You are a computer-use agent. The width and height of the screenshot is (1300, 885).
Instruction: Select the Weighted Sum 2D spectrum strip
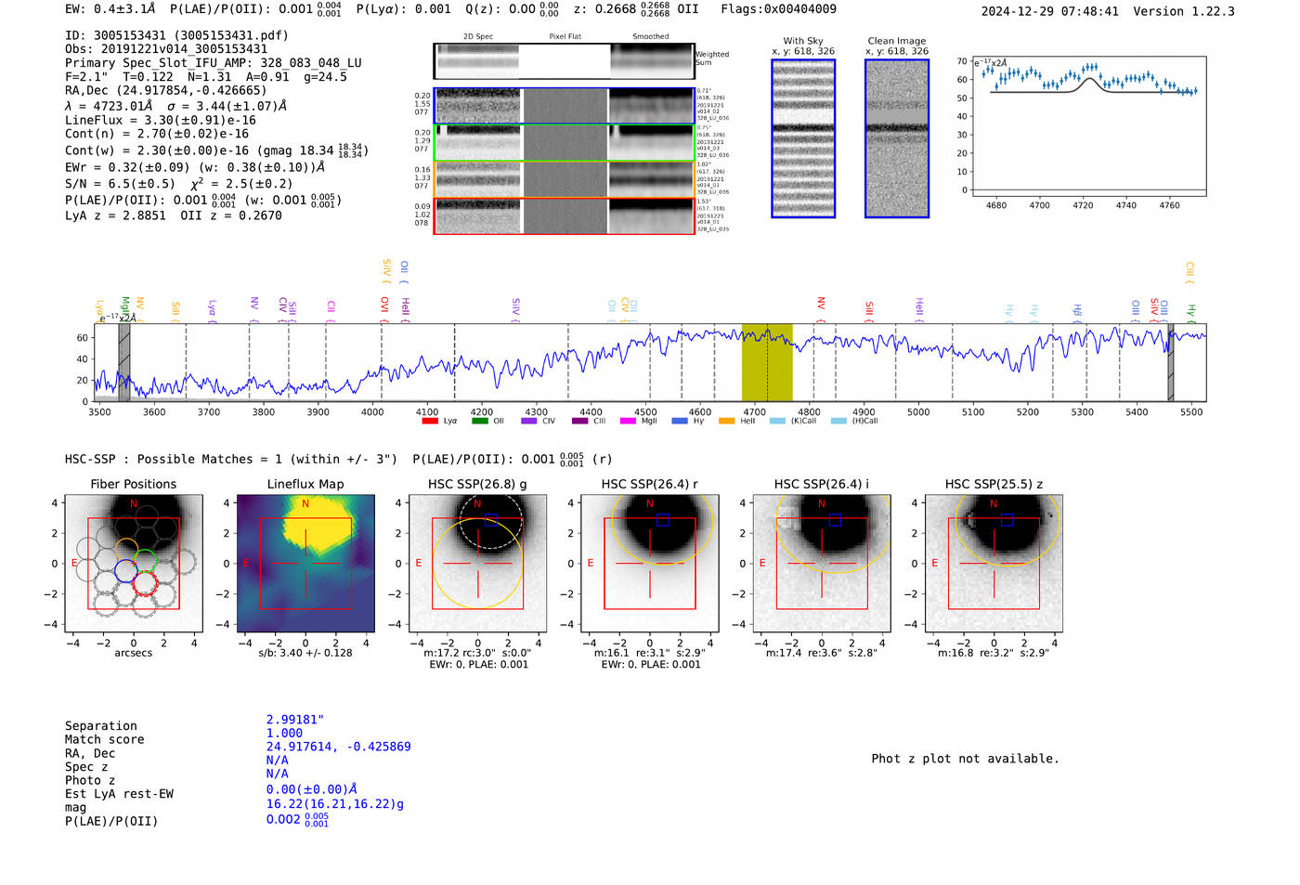(564, 61)
